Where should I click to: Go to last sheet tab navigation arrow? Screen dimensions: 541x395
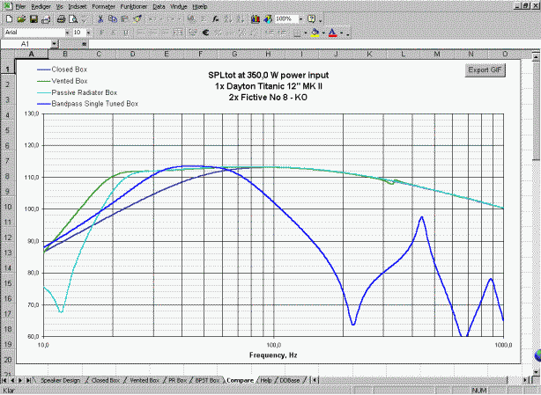(x=29, y=380)
